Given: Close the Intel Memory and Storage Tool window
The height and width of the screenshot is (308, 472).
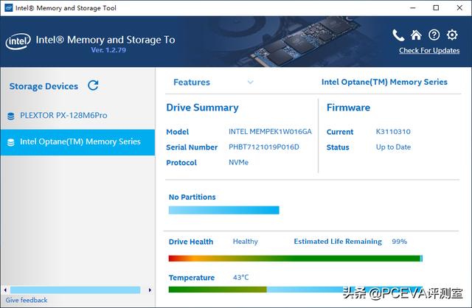Looking at the screenshot, I should click(459, 8).
